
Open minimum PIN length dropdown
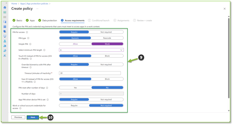(91, 50)
